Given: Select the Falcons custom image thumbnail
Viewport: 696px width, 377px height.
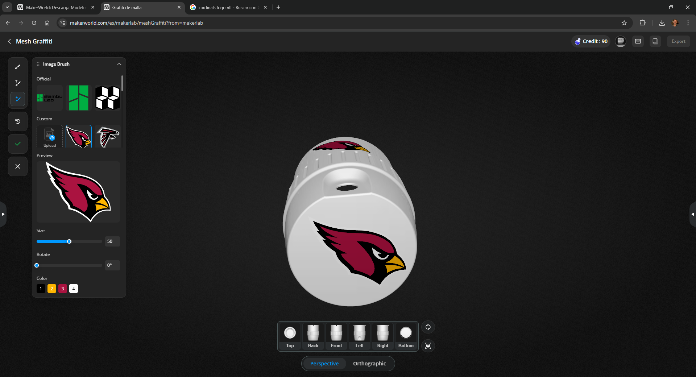Looking at the screenshot, I should coord(108,137).
